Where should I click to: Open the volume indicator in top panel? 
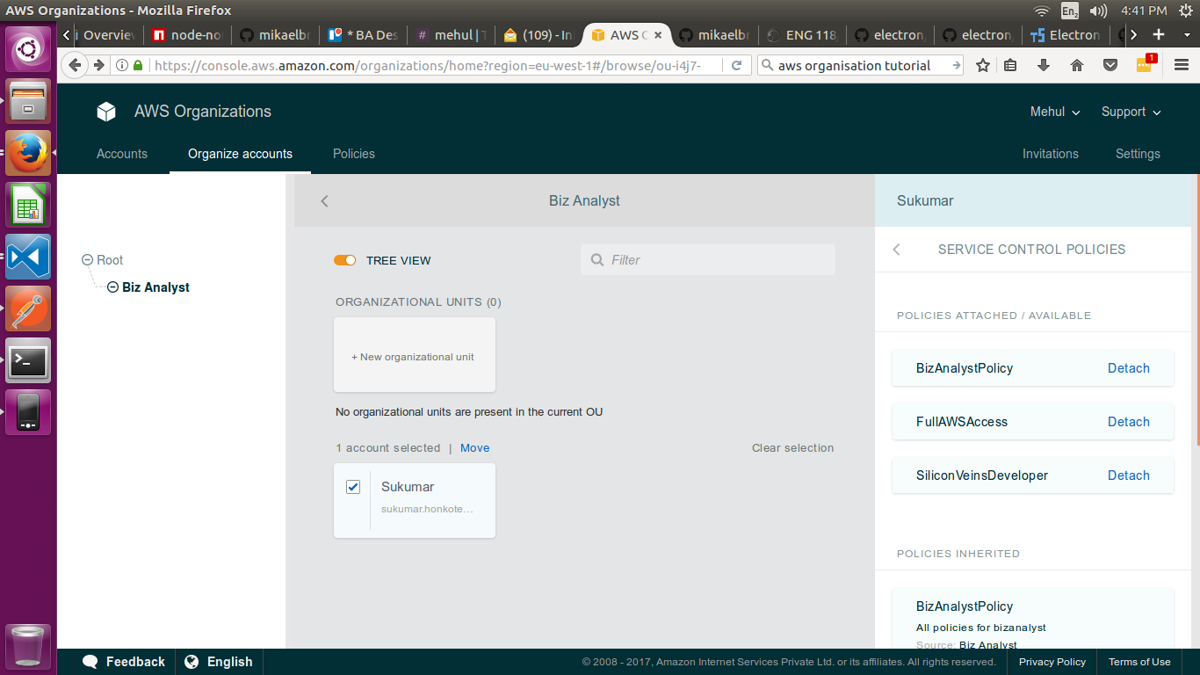tap(1098, 11)
